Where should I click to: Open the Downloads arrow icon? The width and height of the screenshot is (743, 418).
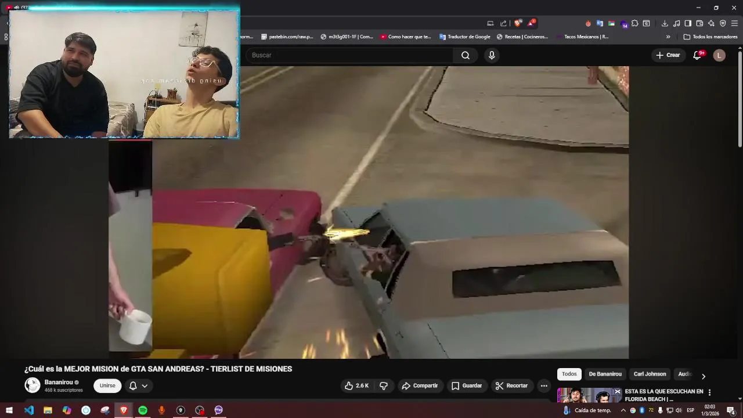(x=665, y=23)
